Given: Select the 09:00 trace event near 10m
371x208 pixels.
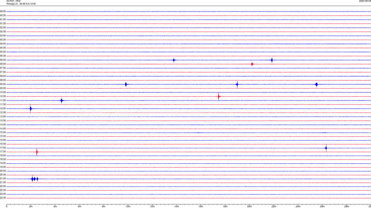Looking at the screenshot, I should (126, 84).
